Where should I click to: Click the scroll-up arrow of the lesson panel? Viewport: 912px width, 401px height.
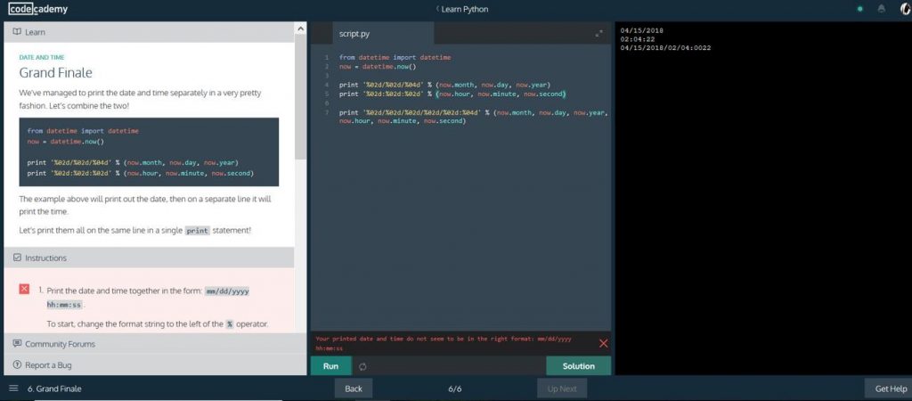(301, 28)
